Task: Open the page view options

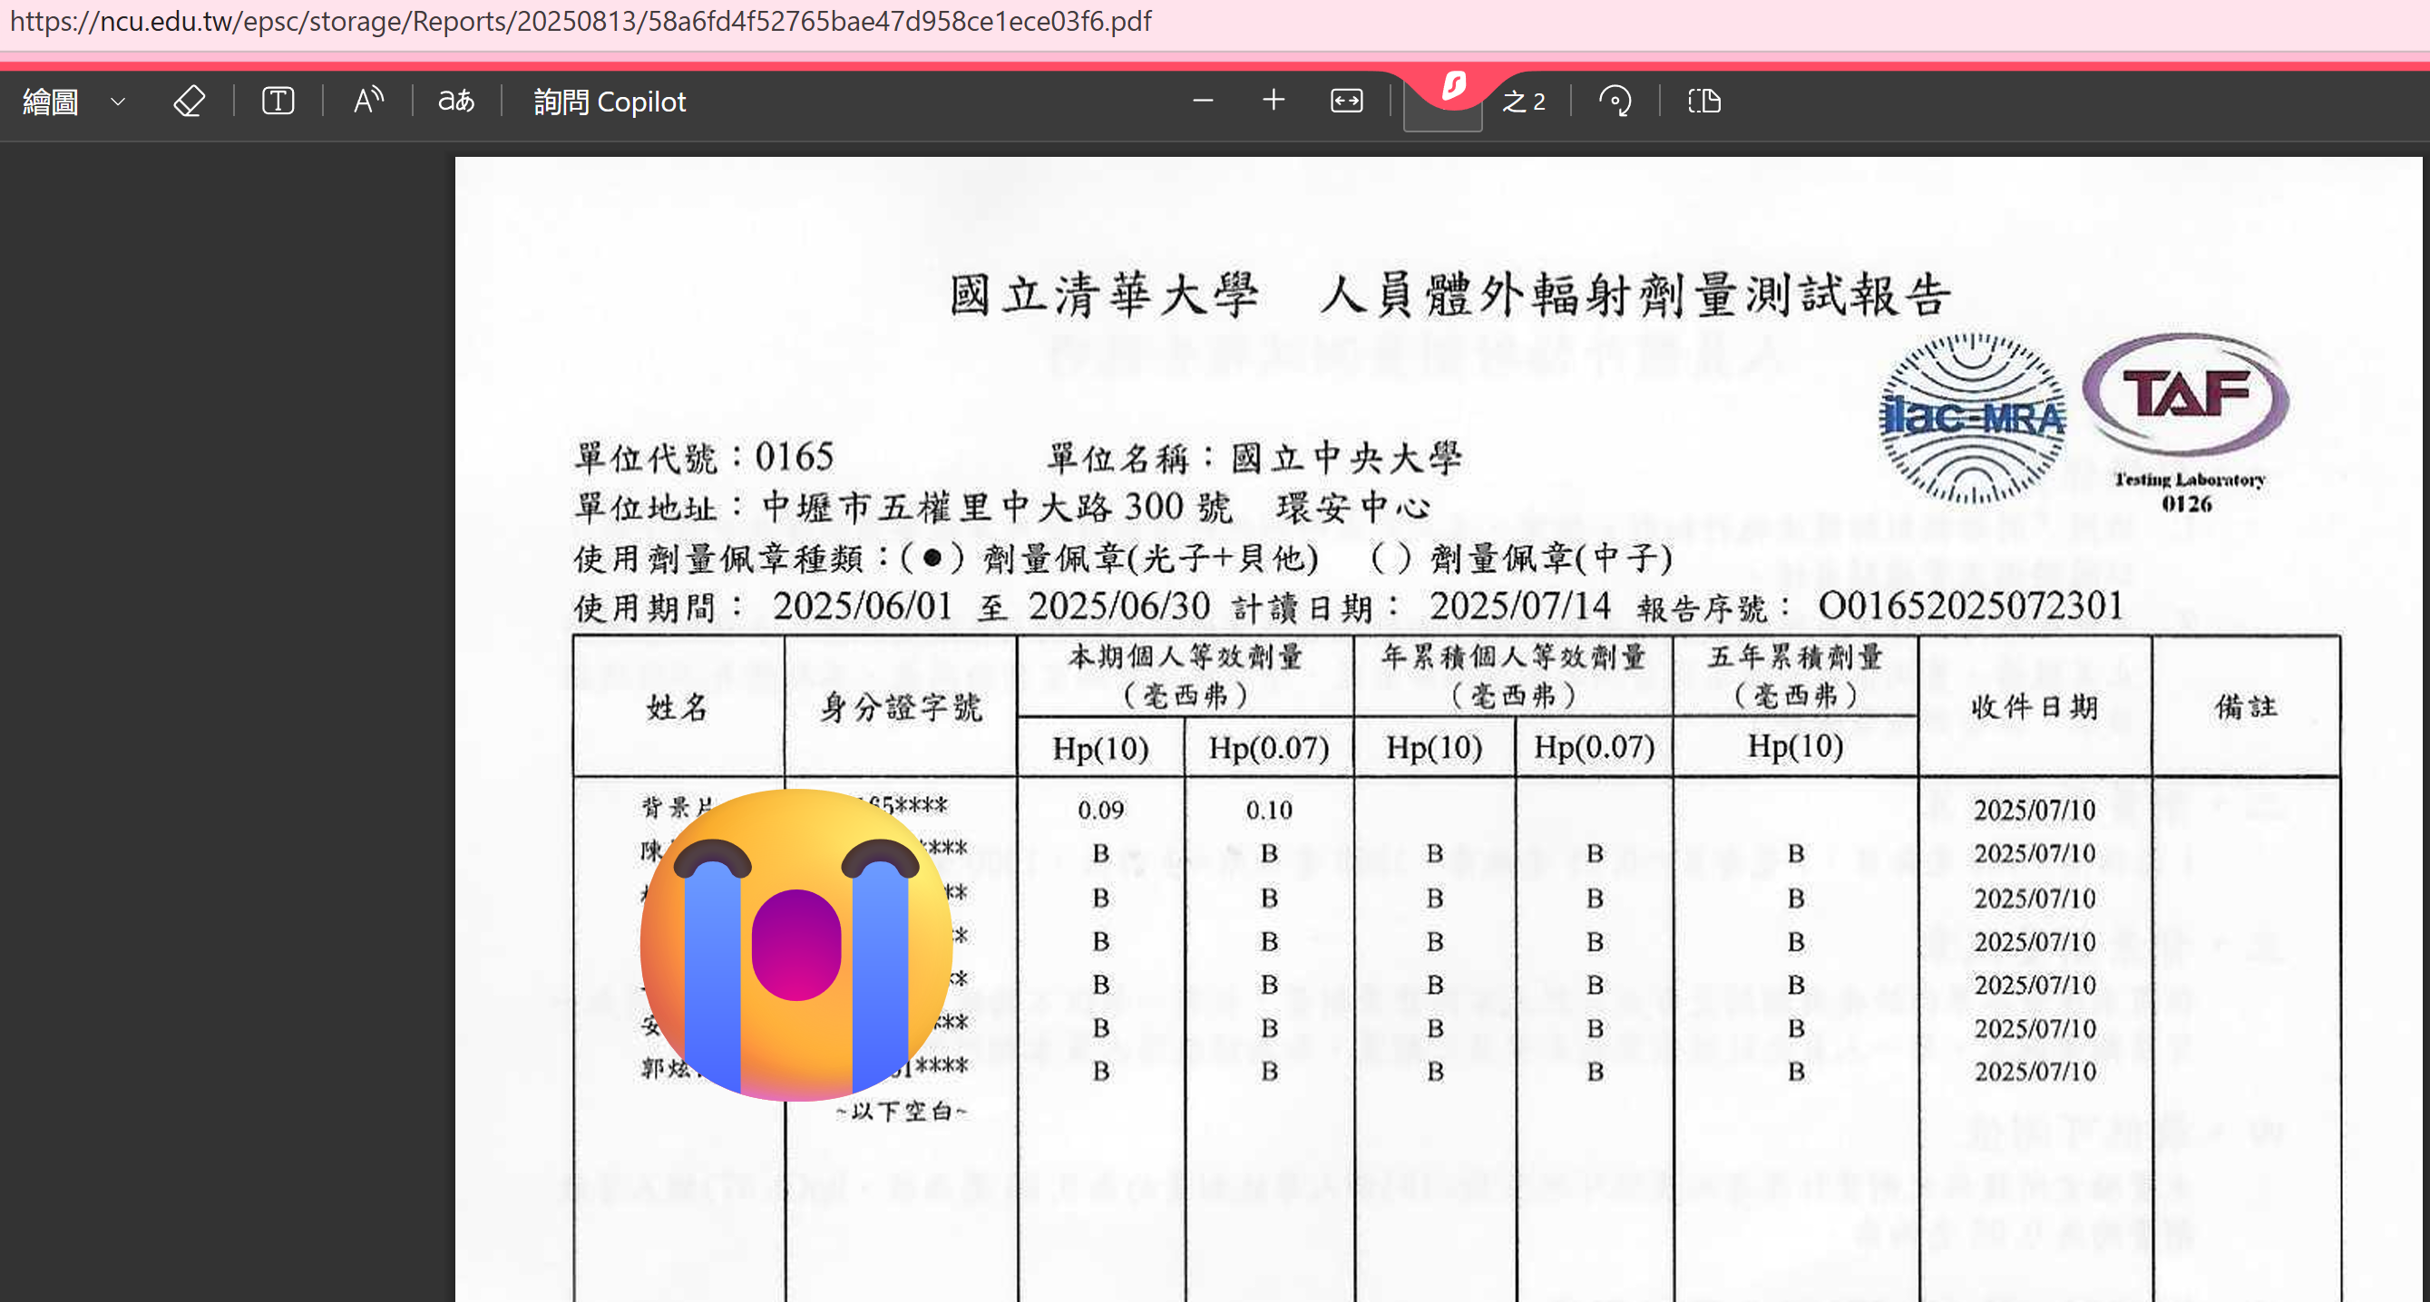Action: click(x=1704, y=101)
